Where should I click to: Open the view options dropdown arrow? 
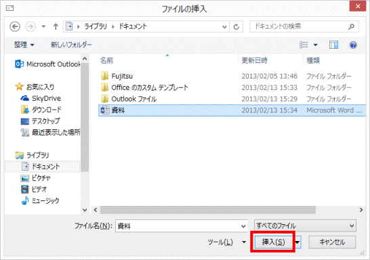[315, 45]
